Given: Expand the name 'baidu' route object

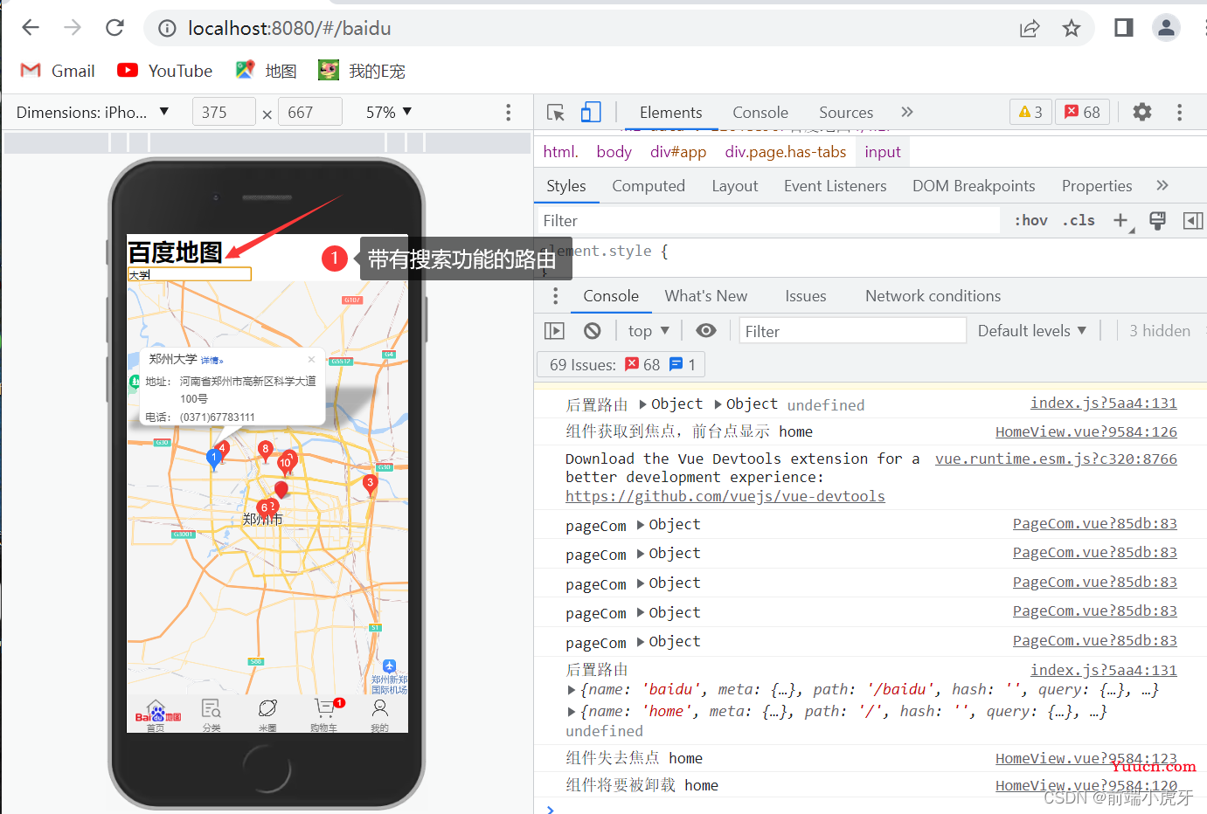Looking at the screenshot, I should (572, 690).
